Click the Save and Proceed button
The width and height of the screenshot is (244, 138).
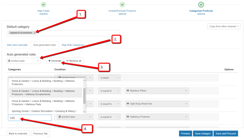pyautogui.click(x=226, y=134)
